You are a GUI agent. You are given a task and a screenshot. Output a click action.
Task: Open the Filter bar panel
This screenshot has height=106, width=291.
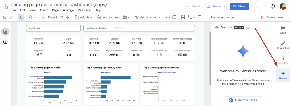283,60
